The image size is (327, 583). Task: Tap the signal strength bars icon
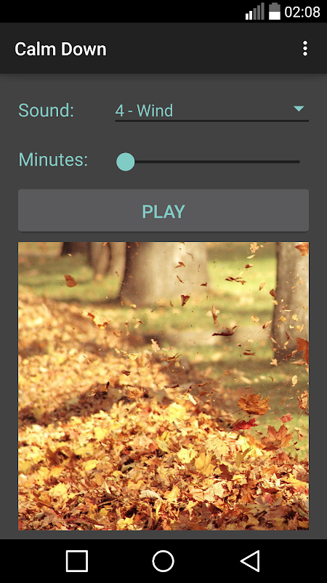pos(255,12)
